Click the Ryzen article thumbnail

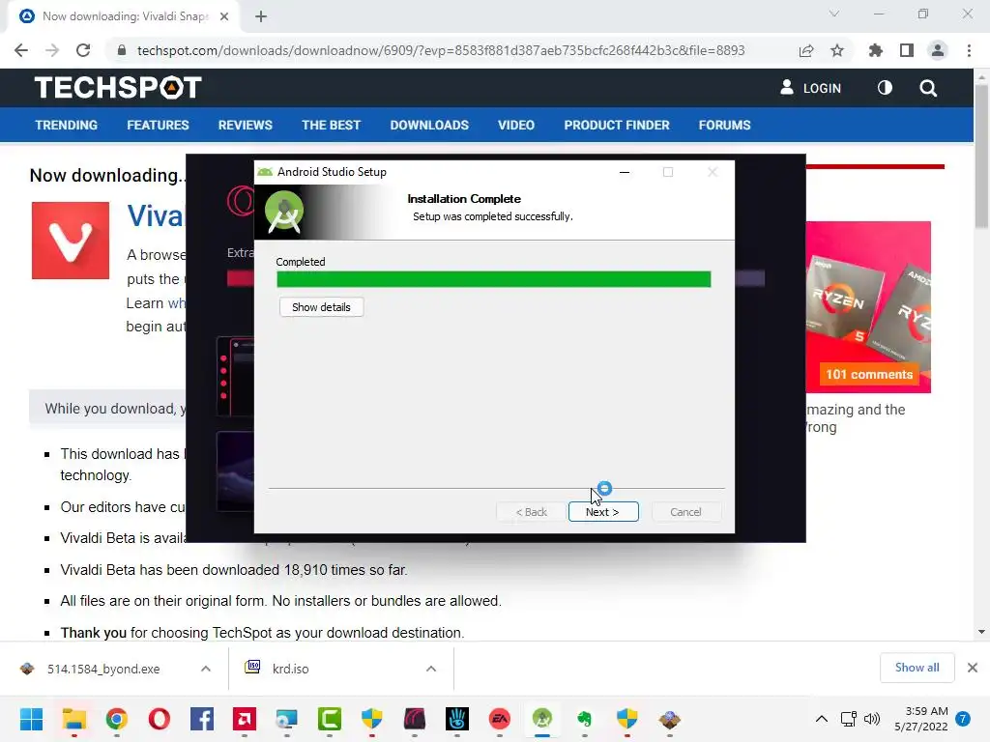[x=868, y=306]
